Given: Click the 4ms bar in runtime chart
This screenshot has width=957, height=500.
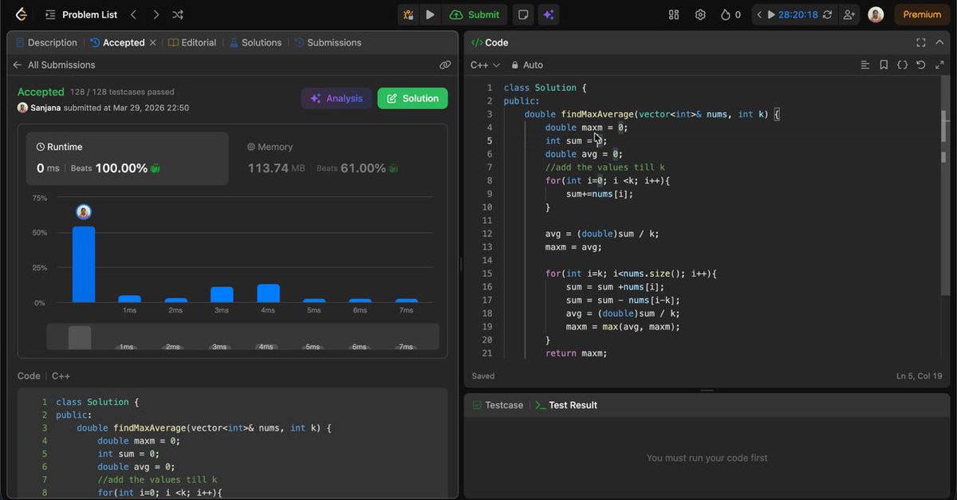Looking at the screenshot, I should coord(268,293).
